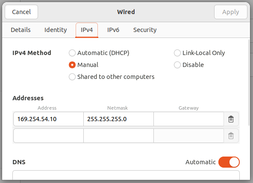The width and height of the screenshot is (253, 183).
Task: Click the trash icon on the empty address row
Action: pyautogui.click(x=231, y=136)
